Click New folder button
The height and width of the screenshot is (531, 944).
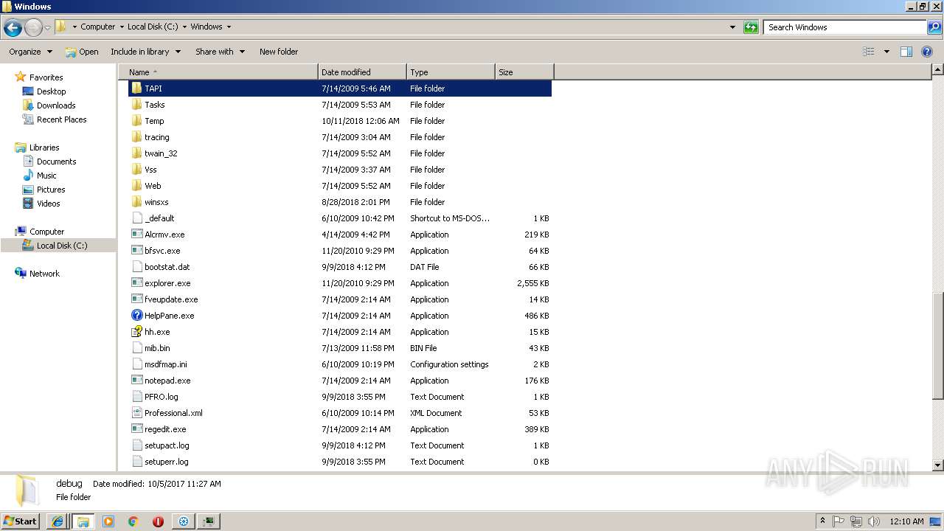279,52
